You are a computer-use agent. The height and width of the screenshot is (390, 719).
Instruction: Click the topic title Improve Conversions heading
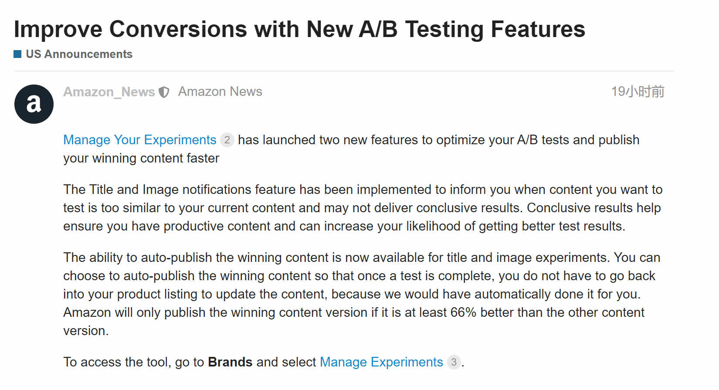pyautogui.click(x=299, y=29)
